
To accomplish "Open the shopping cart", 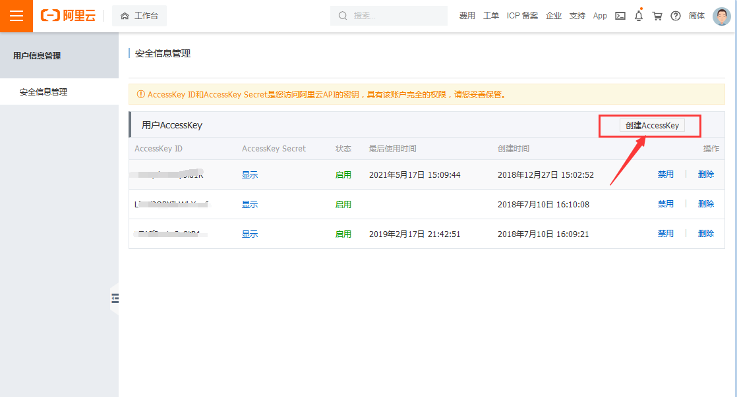I will (x=657, y=16).
